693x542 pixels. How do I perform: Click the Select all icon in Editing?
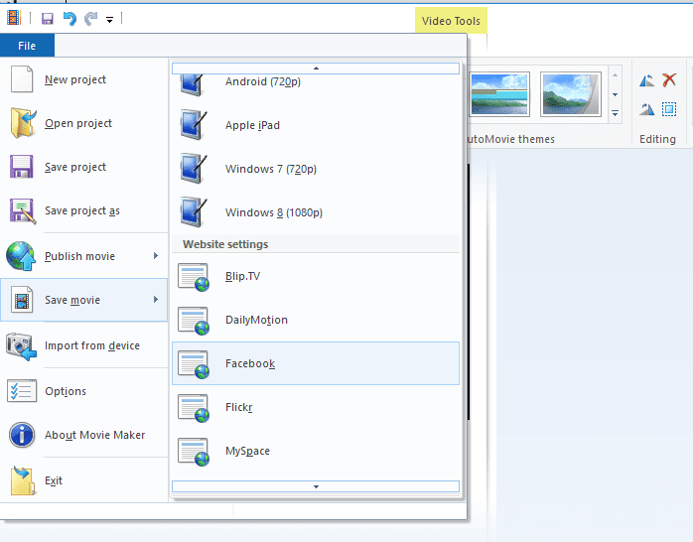pyautogui.click(x=669, y=109)
